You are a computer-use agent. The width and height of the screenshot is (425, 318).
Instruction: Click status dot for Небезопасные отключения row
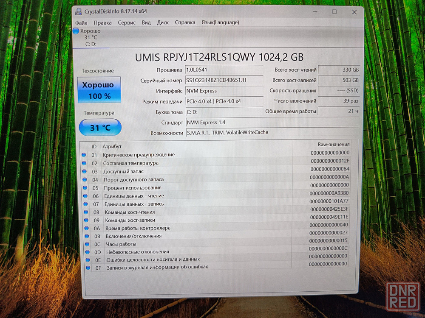tap(87, 252)
